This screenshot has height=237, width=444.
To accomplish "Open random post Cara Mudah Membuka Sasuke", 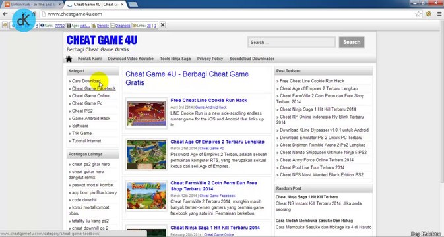I will (314, 221).
